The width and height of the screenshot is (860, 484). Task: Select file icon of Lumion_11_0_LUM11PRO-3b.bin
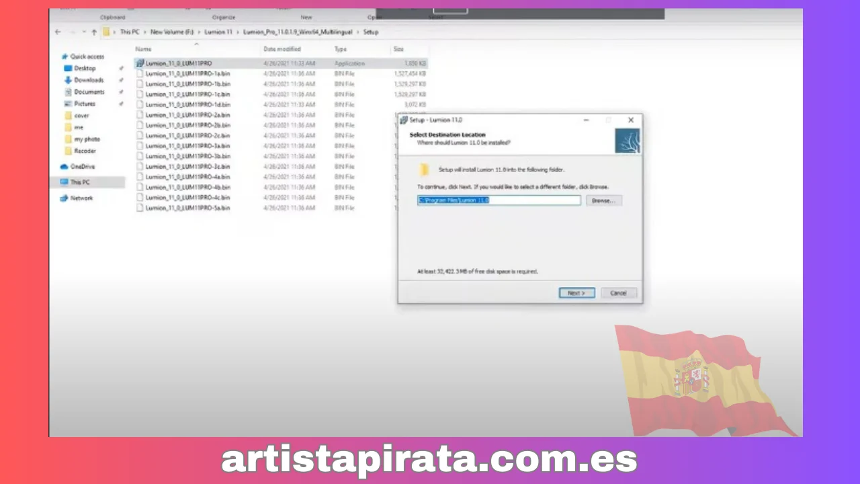coord(140,156)
